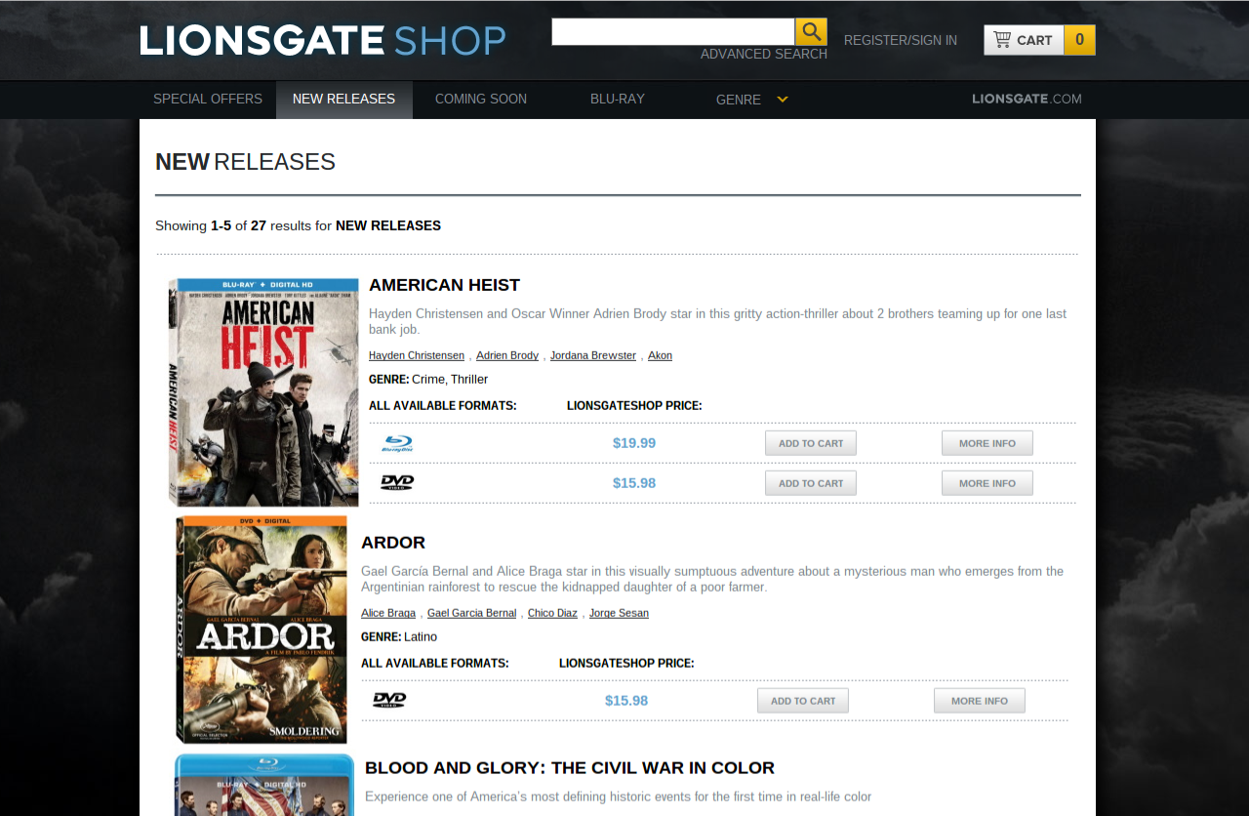Click the 'Showing 1-5 of 27 results' text
The width and height of the screenshot is (1249, 816).
pyautogui.click(x=298, y=225)
